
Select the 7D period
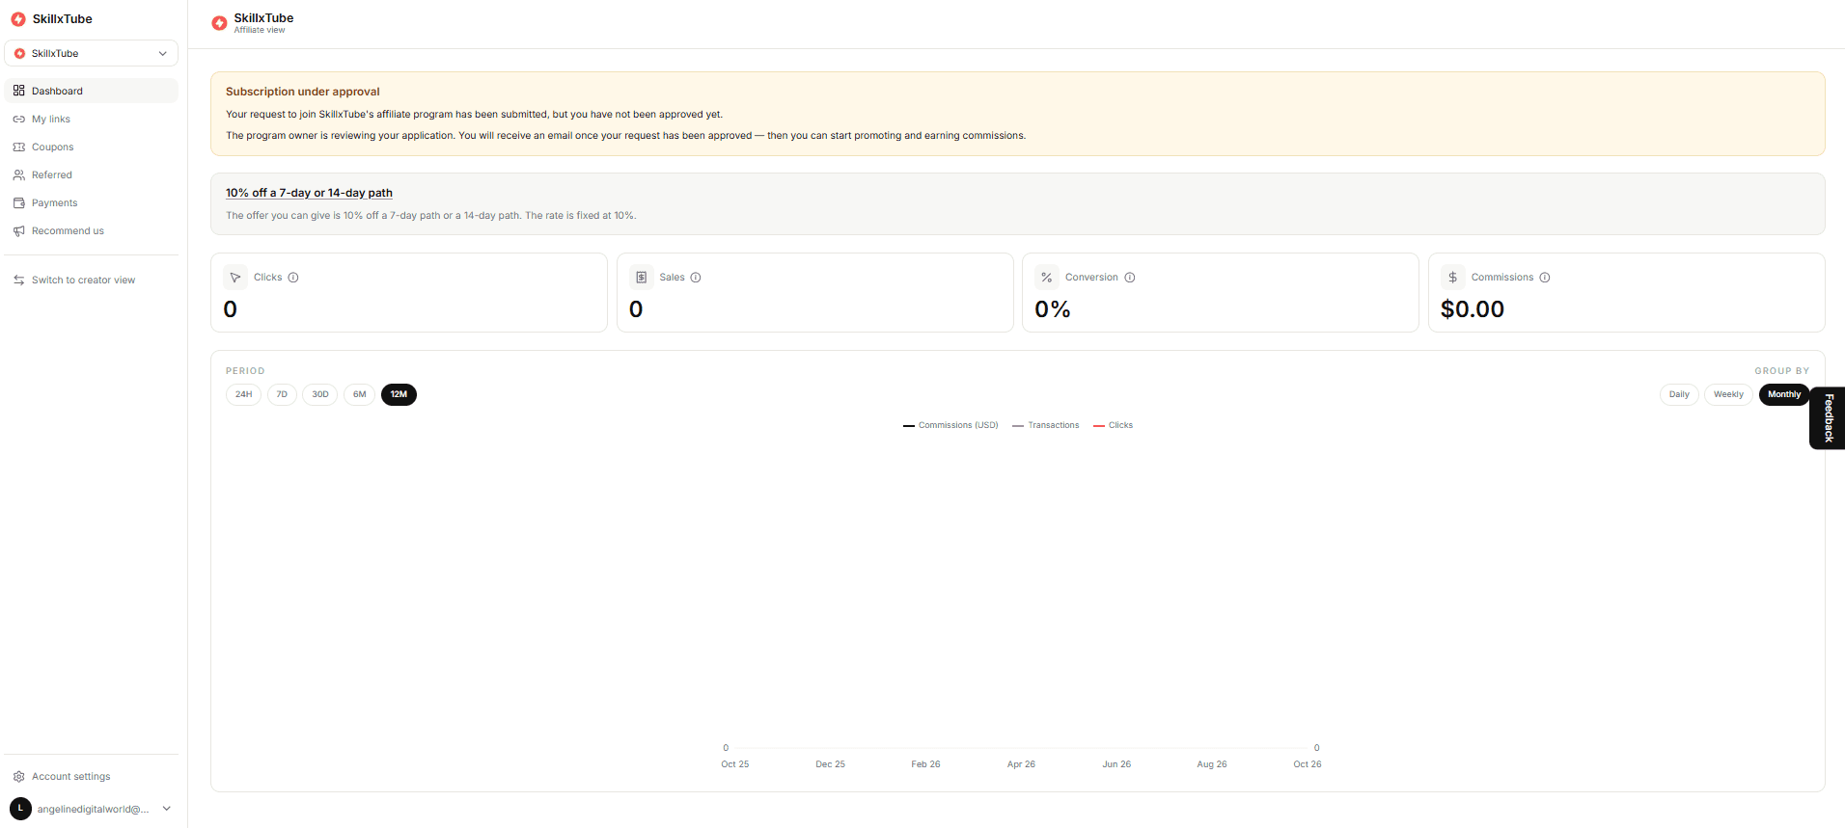click(282, 394)
